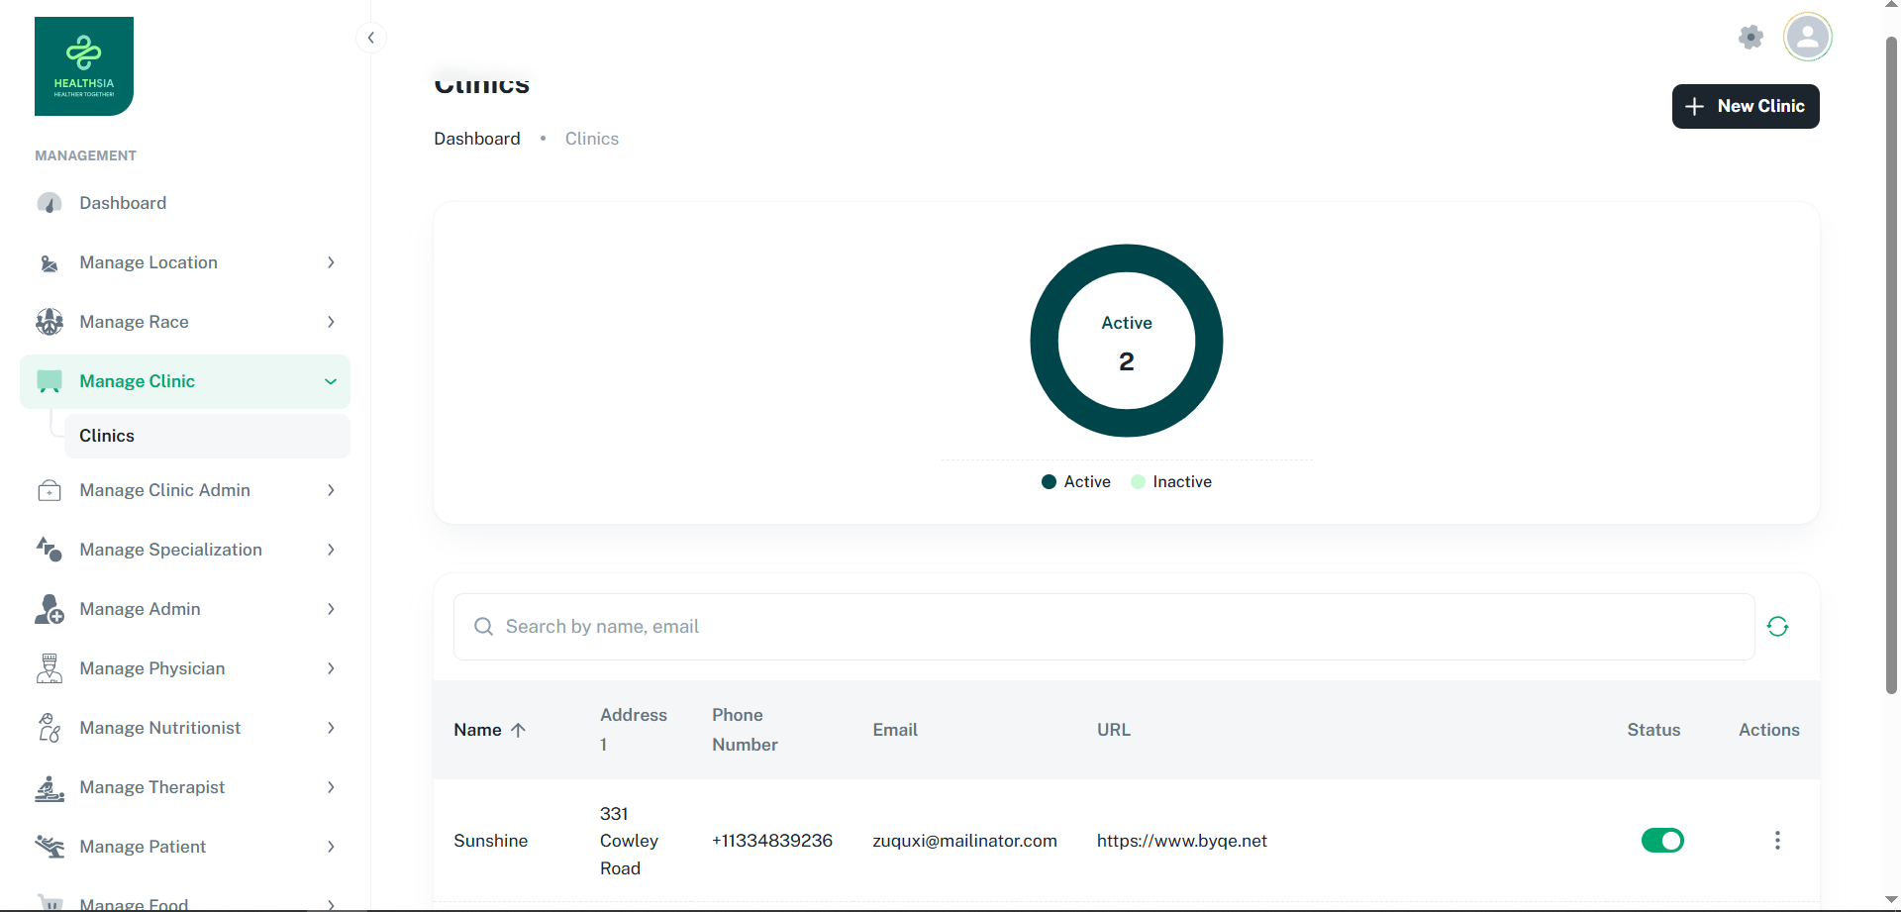This screenshot has height=912, width=1901.
Task: Click the Manage Race icon
Action: tap(50, 322)
